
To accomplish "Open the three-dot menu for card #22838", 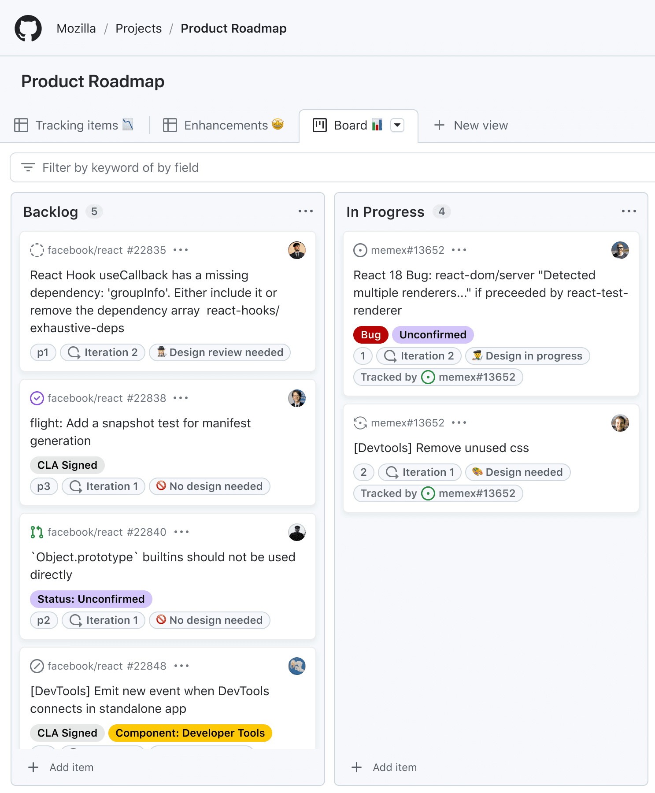I will pos(181,398).
